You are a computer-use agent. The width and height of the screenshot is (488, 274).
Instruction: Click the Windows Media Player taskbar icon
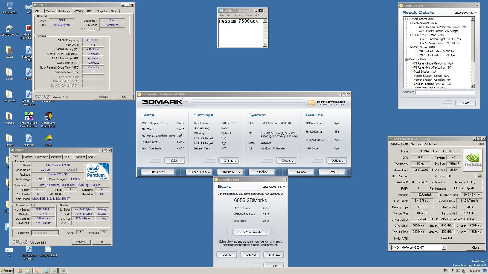click(x=20, y=271)
